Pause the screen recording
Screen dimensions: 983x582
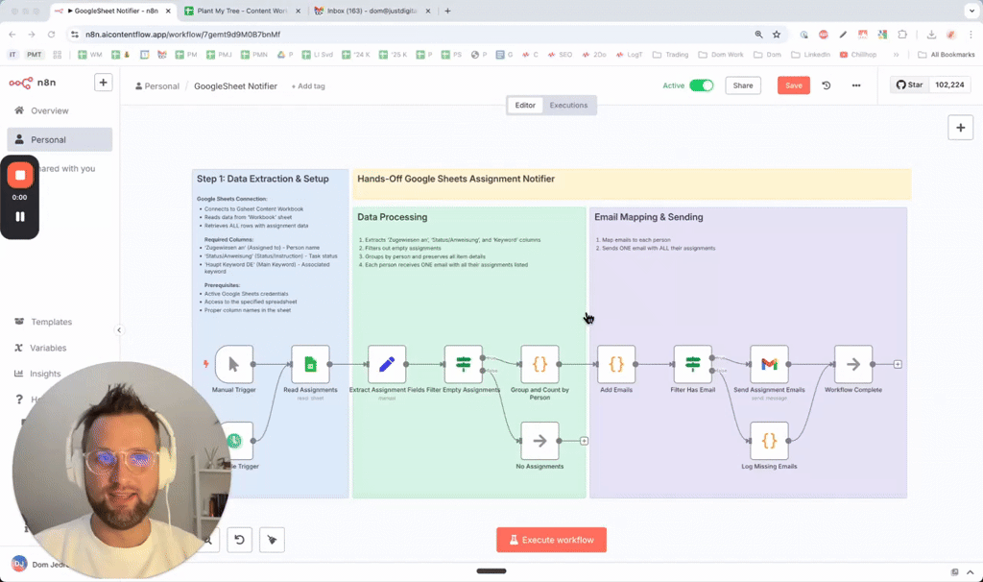pos(20,216)
